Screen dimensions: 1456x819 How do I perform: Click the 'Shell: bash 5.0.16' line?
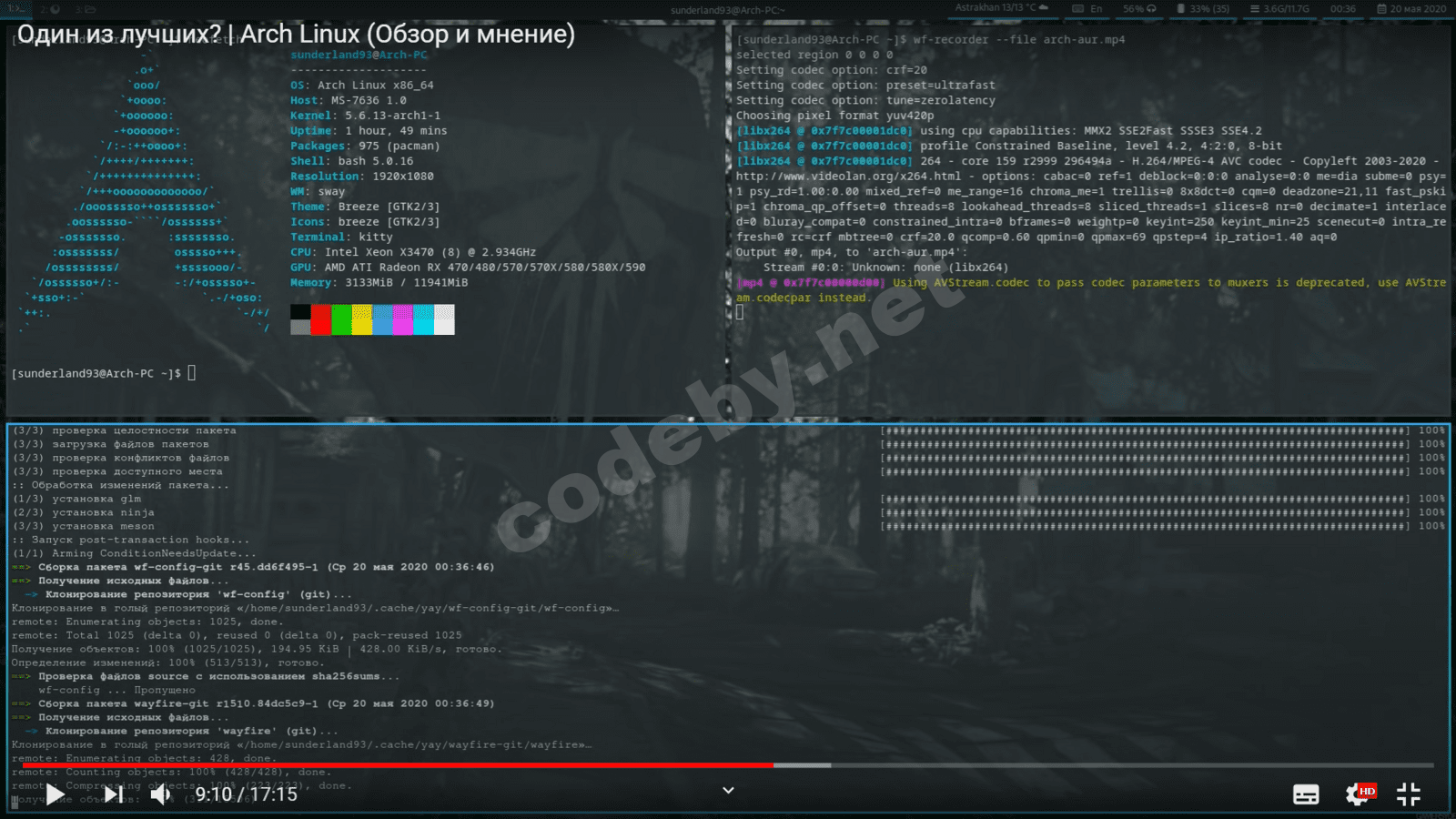(352, 161)
